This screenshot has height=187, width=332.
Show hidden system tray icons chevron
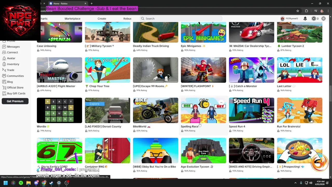point(295,183)
